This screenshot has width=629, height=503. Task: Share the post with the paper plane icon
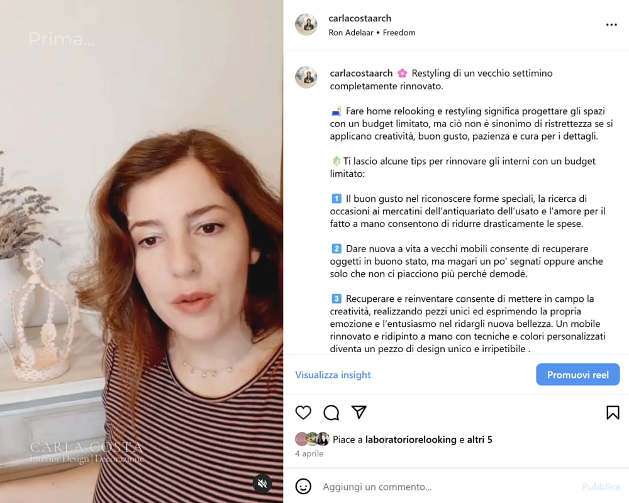click(359, 412)
